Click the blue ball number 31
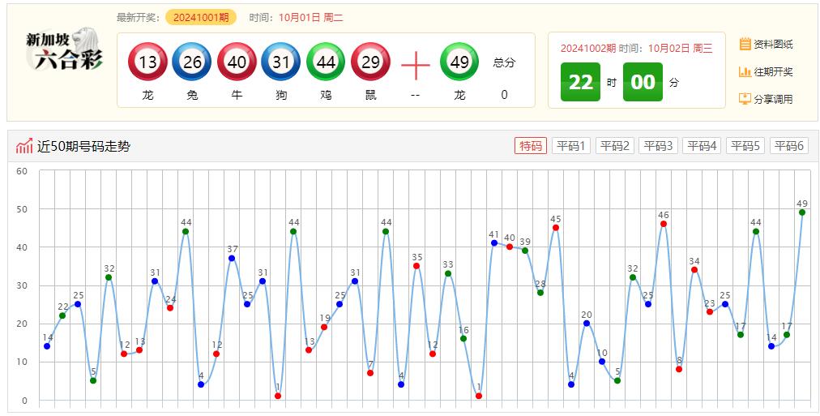The height and width of the screenshot is (416, 820). tap(281, 62)
